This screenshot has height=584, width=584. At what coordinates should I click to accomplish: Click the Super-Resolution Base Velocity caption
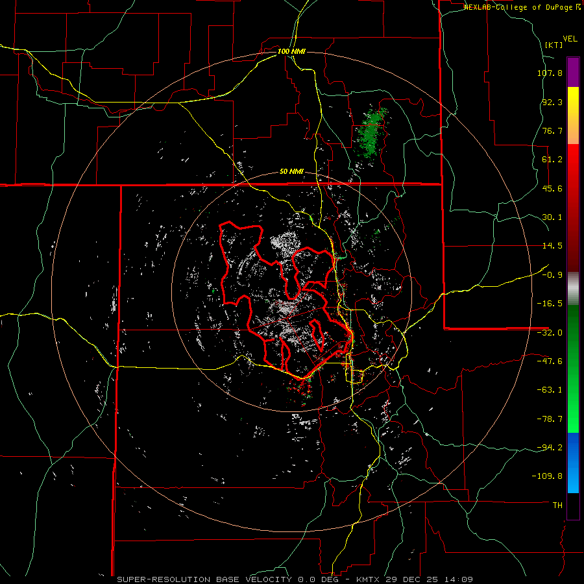click(204, 579)
